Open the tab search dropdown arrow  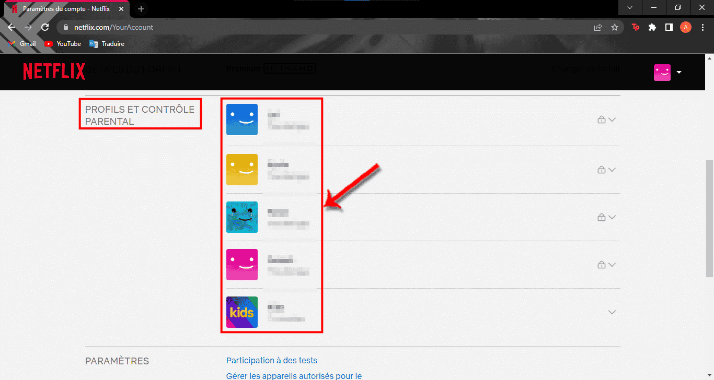[630, 7]
